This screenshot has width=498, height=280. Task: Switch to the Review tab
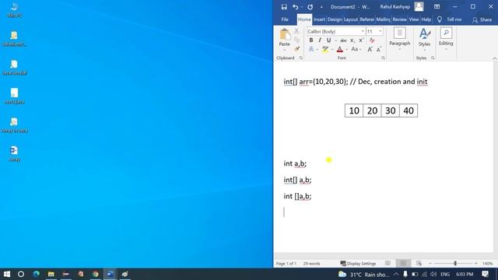pyautogui.click(x=399, y=19)
